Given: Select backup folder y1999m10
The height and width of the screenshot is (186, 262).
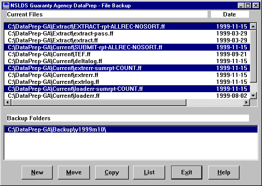Looking at the screenshot, I should pos(131,129).
